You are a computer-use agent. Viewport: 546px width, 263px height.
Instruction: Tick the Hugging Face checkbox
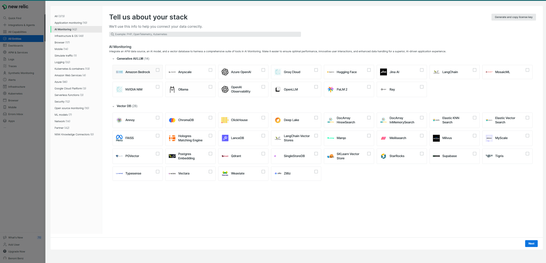(369, 70)
